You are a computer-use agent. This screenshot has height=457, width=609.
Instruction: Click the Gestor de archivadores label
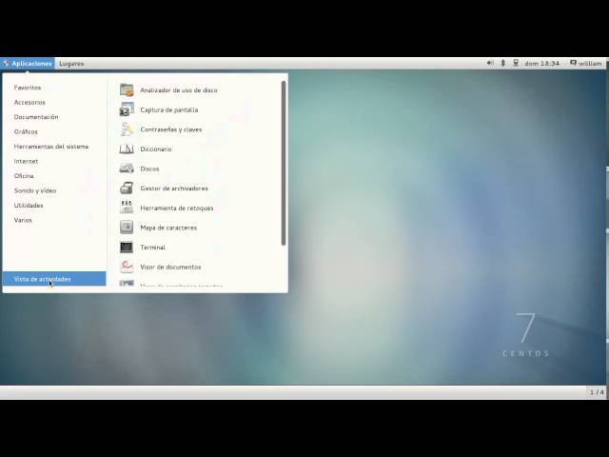(174, 189)
